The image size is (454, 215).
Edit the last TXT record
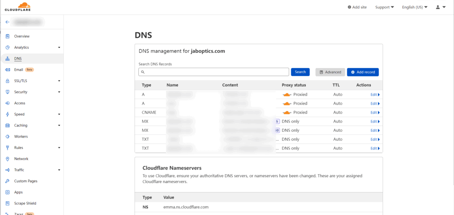[x=375, y=149]
